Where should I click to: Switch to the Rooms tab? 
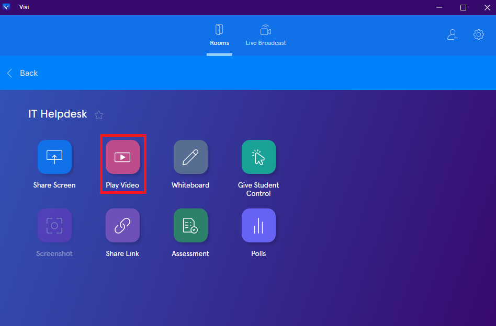(219, 35)
